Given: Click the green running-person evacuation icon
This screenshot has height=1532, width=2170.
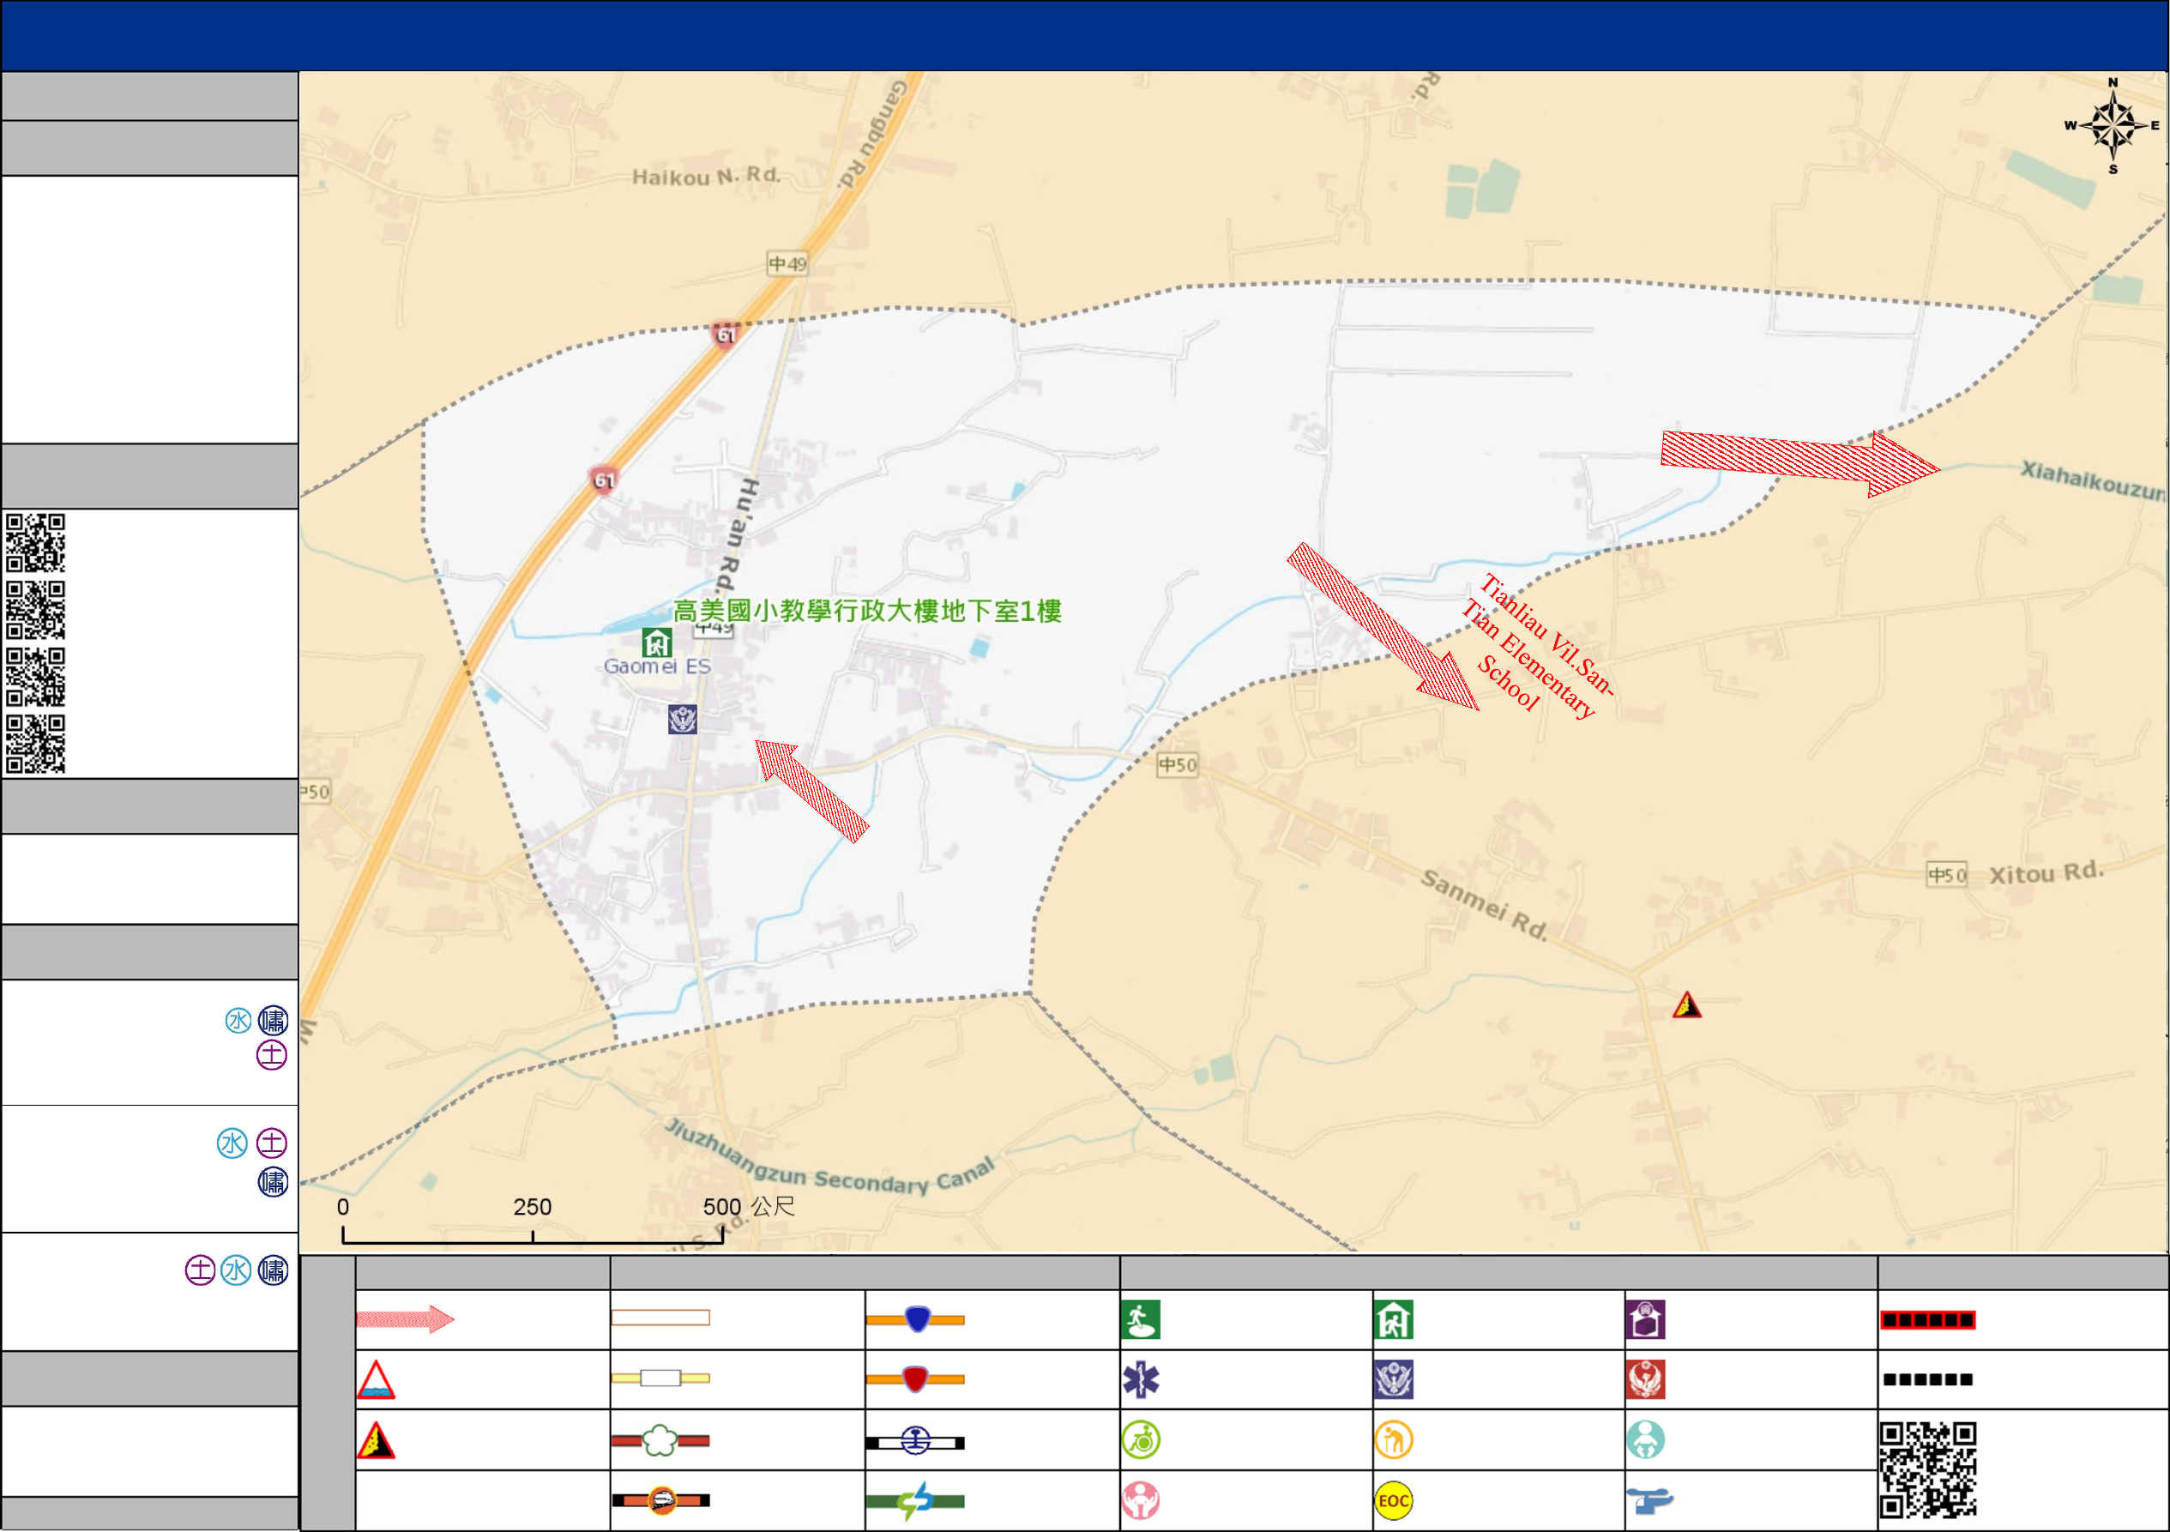Looking at the screenshot, I should click(x=1141, y=1319).
